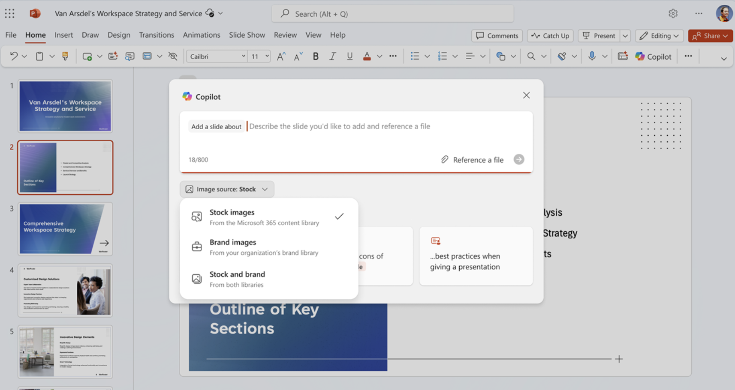Image resolution: width=735 pixels, height=390 pixels.
Task: Click the paperclip icon beside Reference a file
Action: coord(445,160)
